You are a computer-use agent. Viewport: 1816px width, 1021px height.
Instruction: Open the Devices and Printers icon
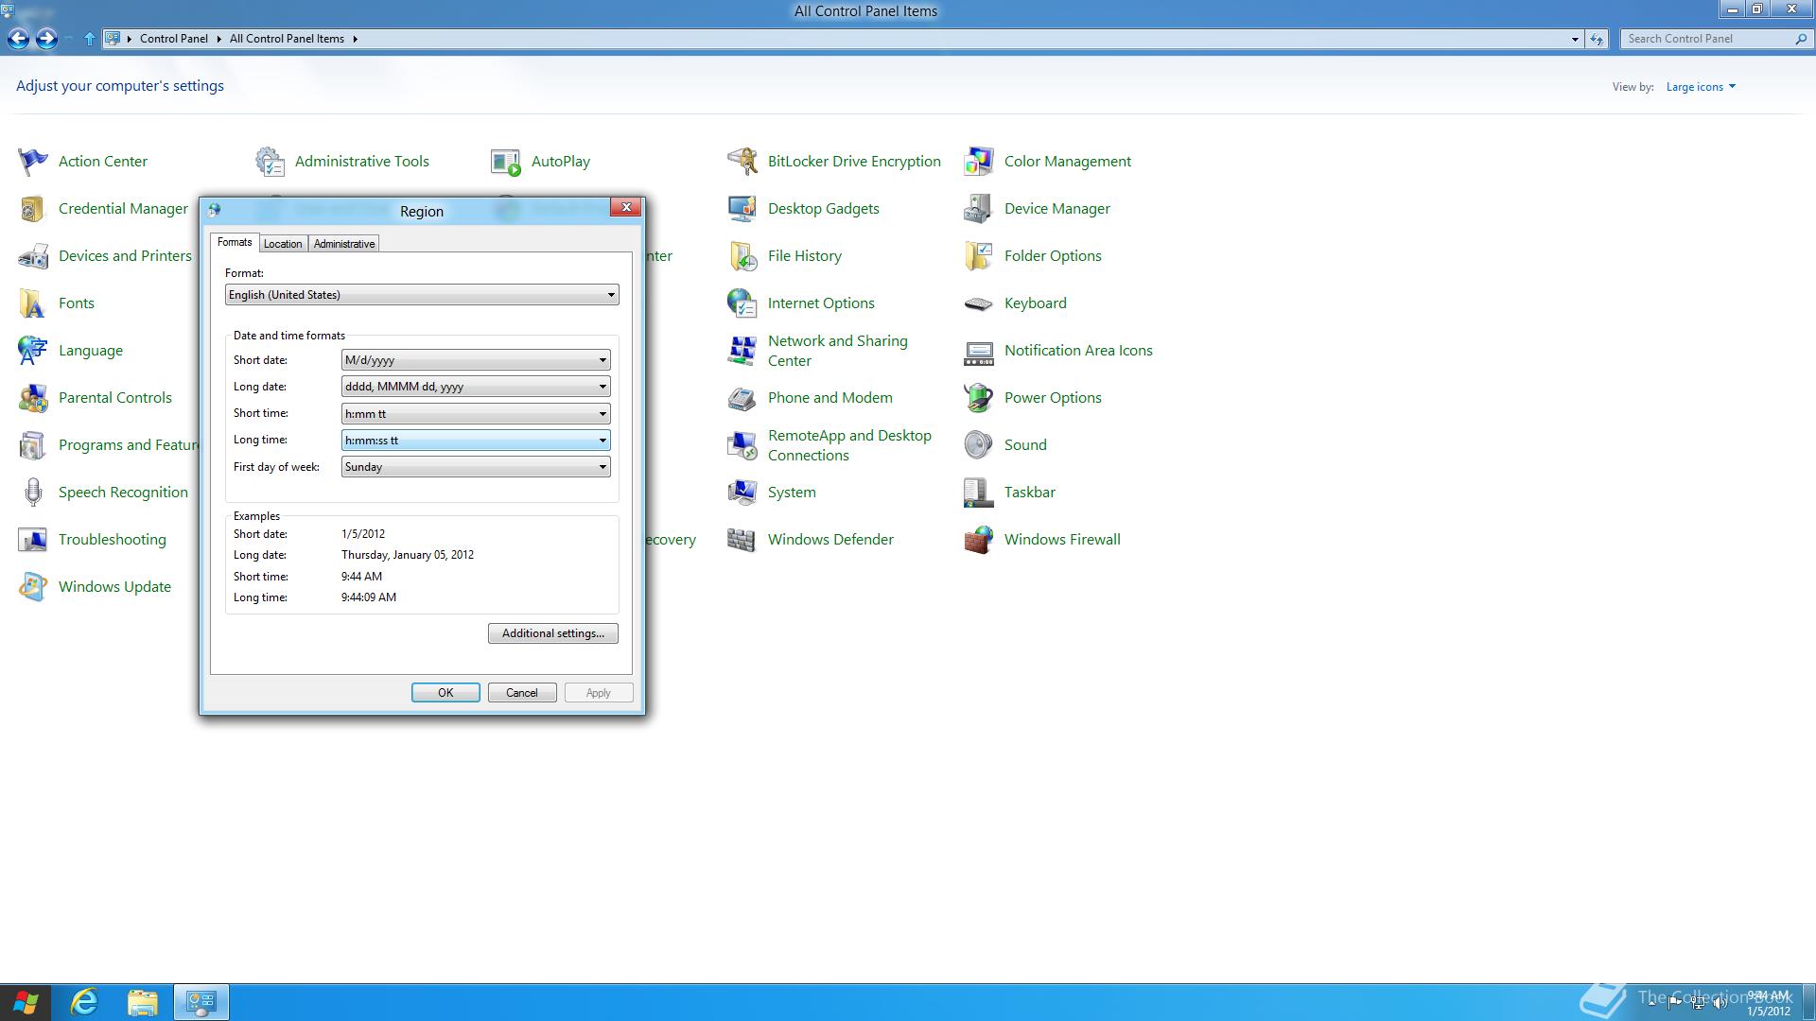click(33, 256)
